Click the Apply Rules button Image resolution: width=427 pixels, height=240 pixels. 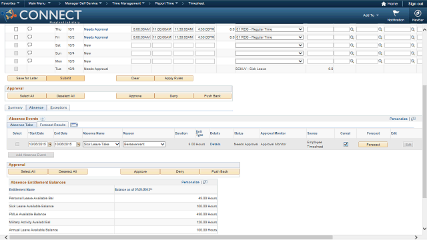coord(173,79)
